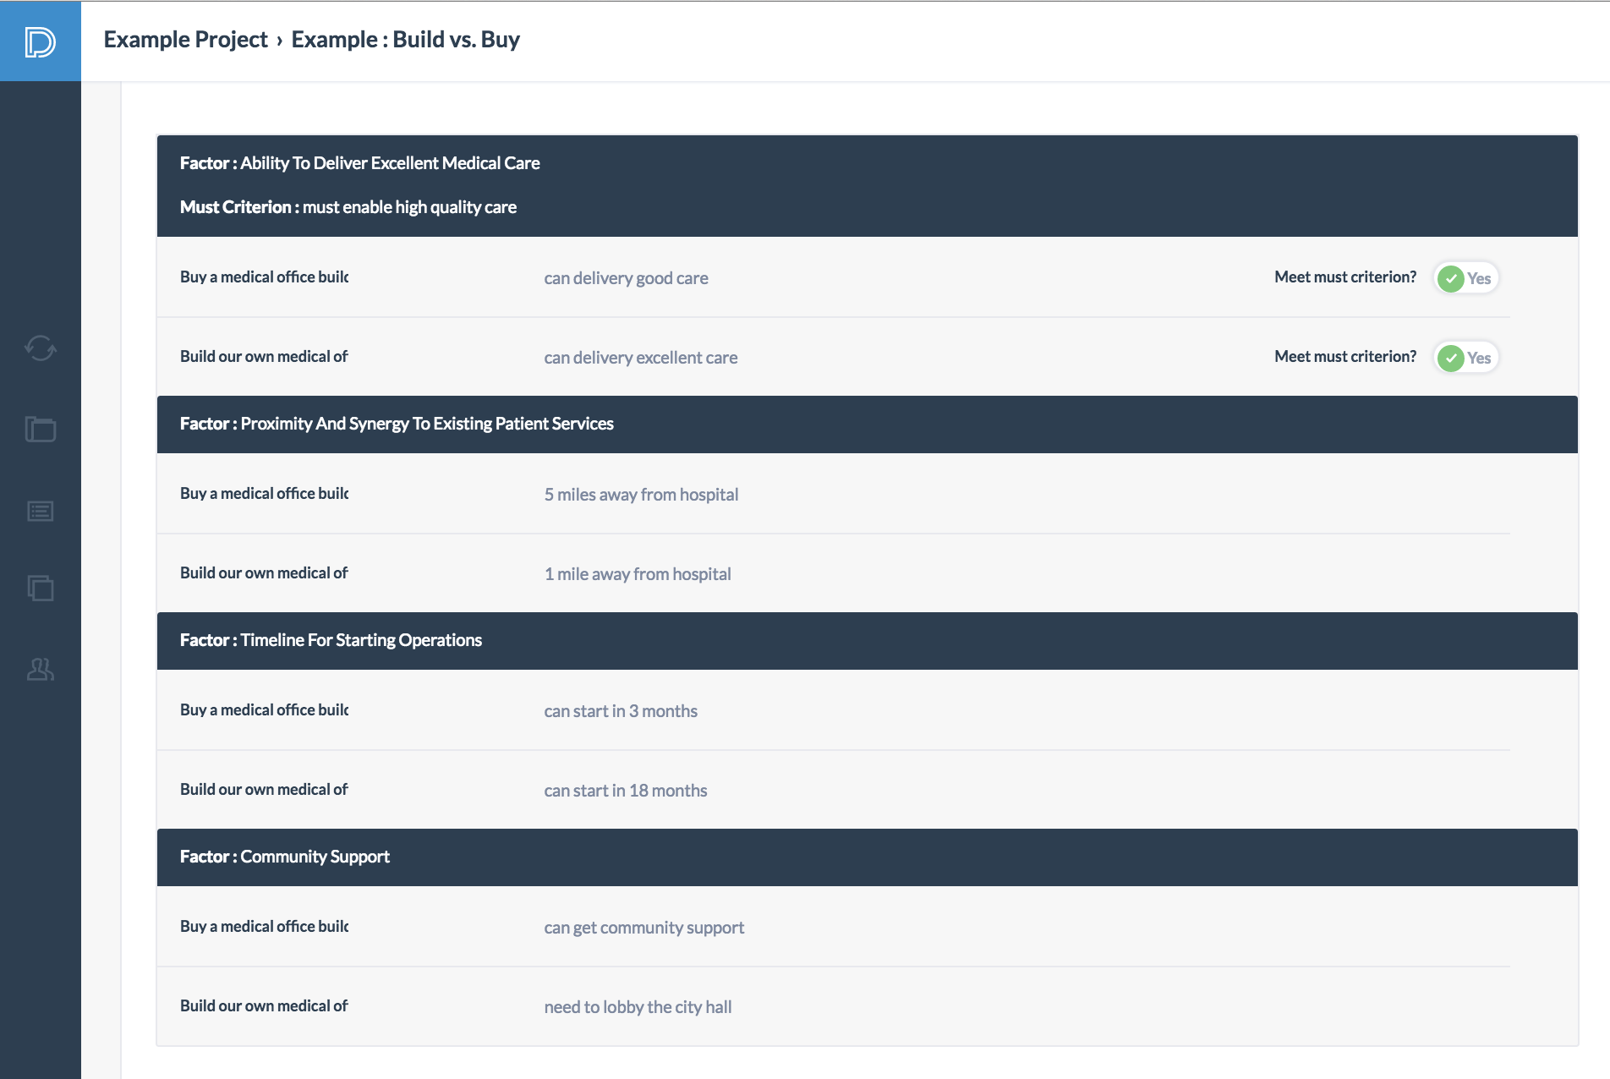Click the D logo home icon
Screen dimensions: 1610x1079
tap(40, 41)
